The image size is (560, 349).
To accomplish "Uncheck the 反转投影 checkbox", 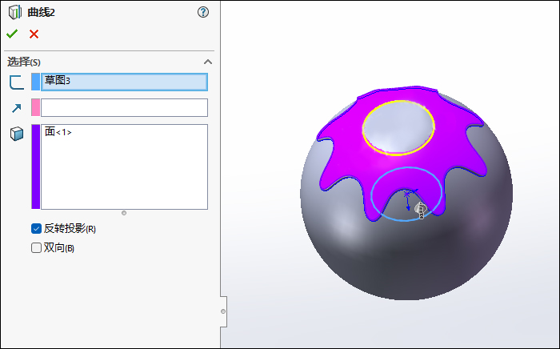I will click(x=36, y=229).
